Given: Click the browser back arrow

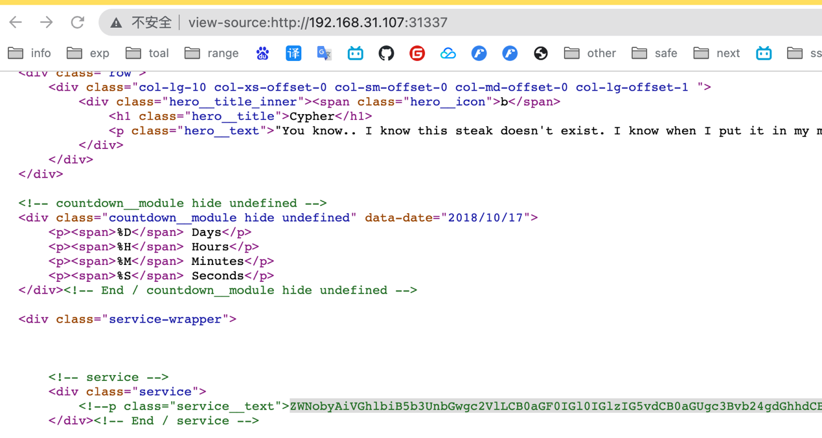Looking at the screenshot, I should tap(16, 23).
